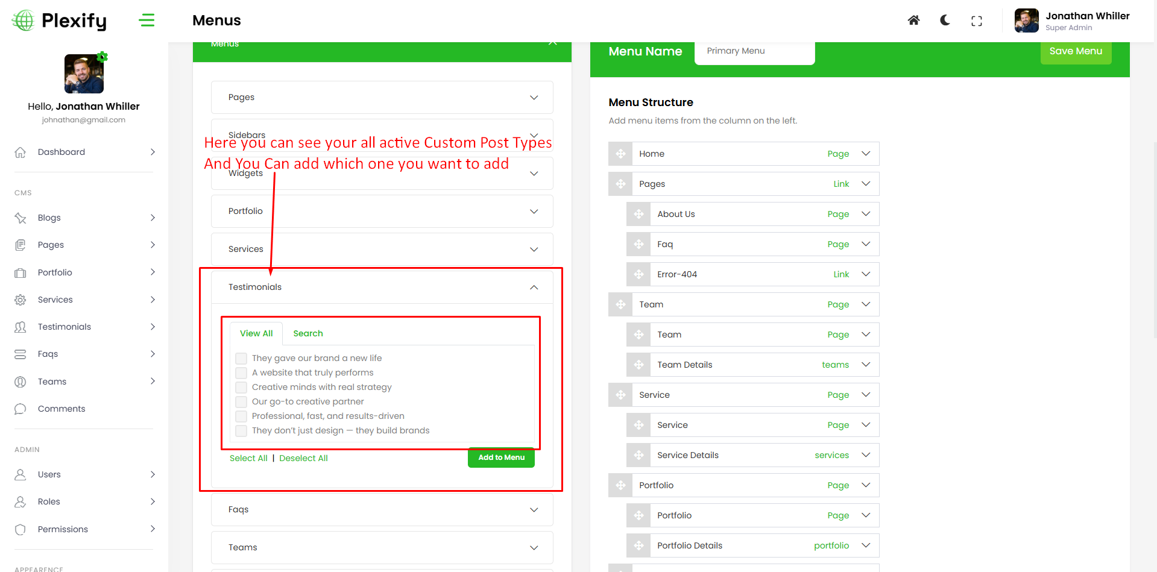Enter fullscreen using the expand icon
The image size is (1157, 572).
[976, 21]
